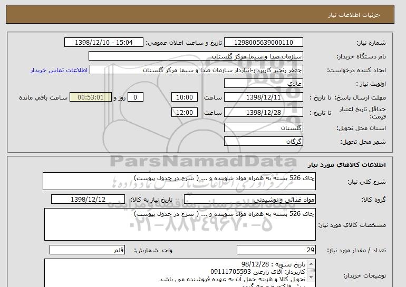Click the price validity hour 12:00
Screen dimensions: 406x287
pyautogui.click(x=185, y=113)
